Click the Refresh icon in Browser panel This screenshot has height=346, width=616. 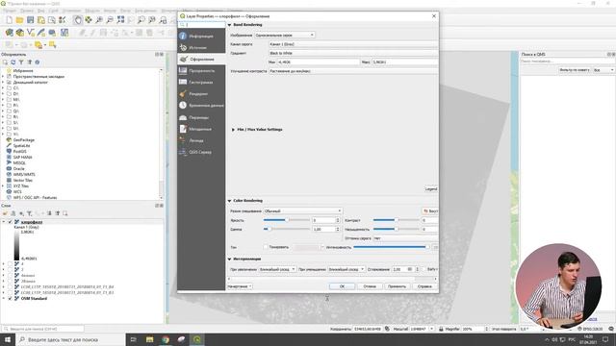(x=13, y=62)
